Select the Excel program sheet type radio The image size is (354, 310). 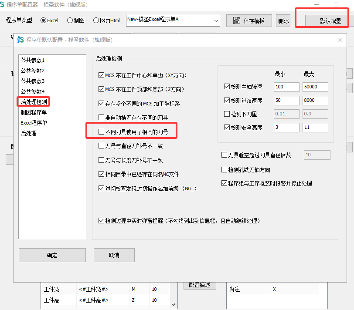click(43, 20)
